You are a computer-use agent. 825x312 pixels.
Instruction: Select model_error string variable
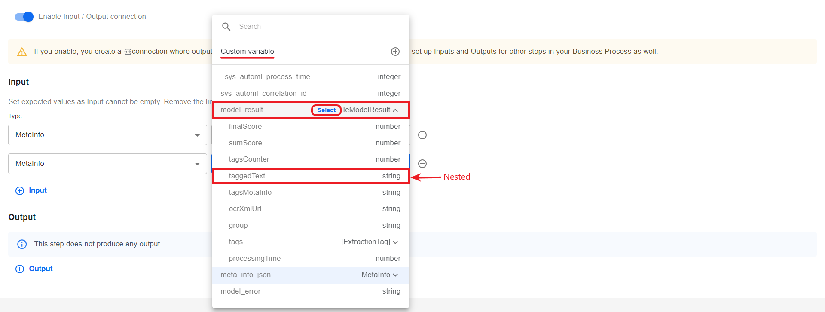pyautogui.click(x=311, y=291)
